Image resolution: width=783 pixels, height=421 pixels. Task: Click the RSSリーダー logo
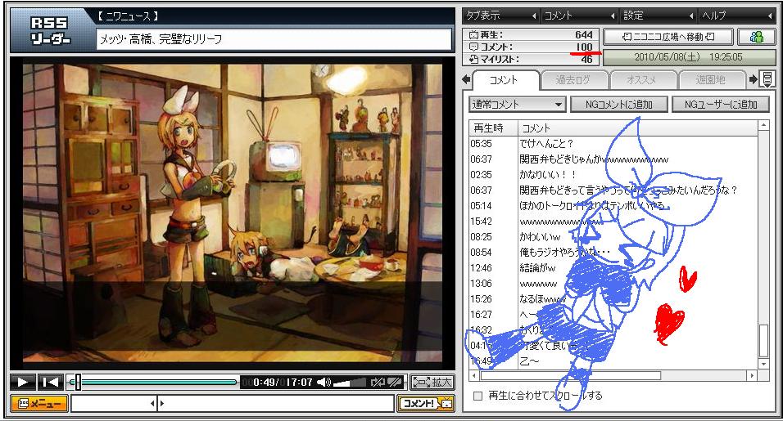click(x=51, y=30)
